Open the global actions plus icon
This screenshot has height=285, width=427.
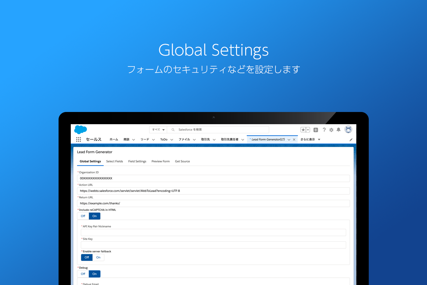pyautogui.click(x=316, y=130)
